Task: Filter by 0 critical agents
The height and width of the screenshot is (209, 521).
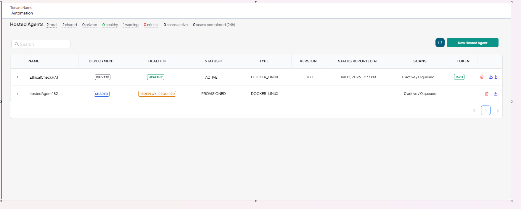Action: (151, 25)
